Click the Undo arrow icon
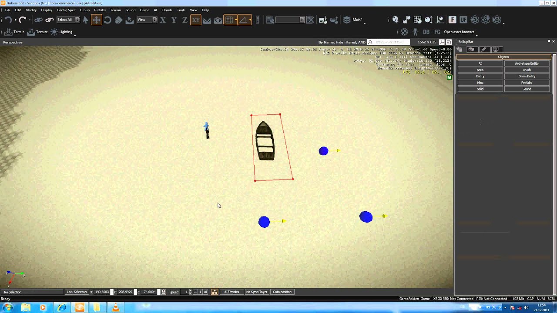Image resolution: width=557 pixels, height=313 pixels. pyautogui.click(x=8, y=20)
